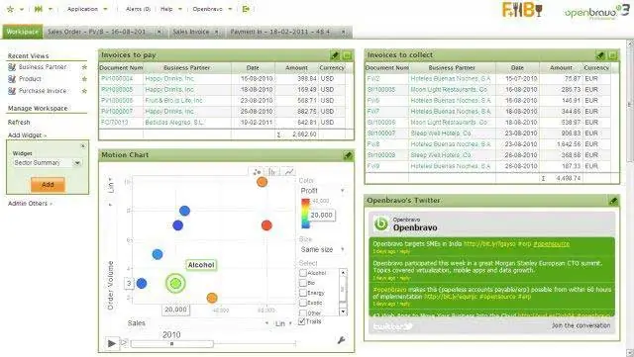Edit the Invoices to collect widget (pencil)
Image resolution: width=634 pixels, height=357 pixels.
coord(601,55)
